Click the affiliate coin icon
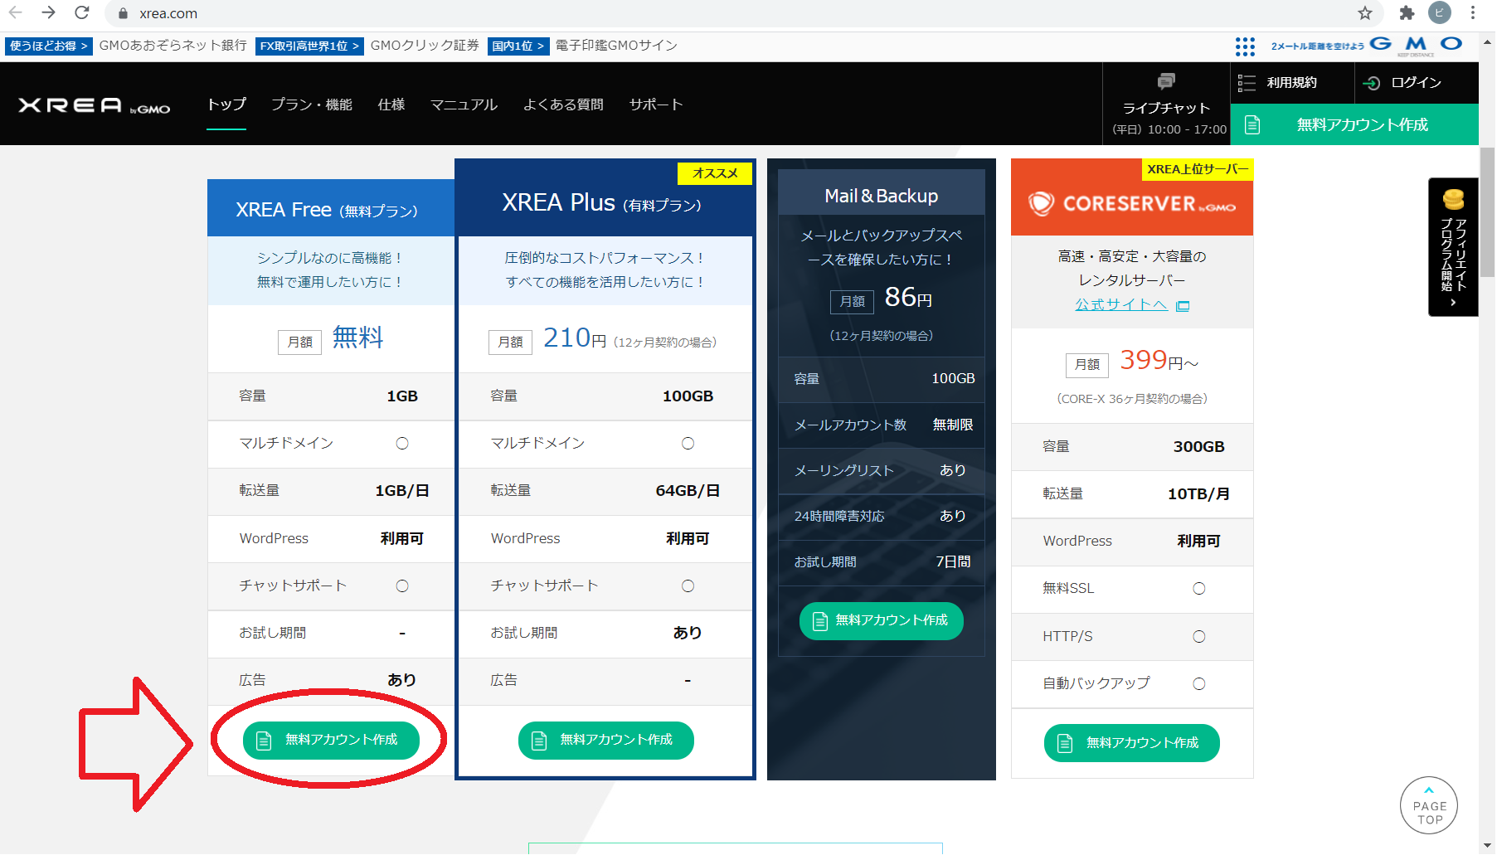Viewport: 1497px width, 860px height. tap(1453, 200)
